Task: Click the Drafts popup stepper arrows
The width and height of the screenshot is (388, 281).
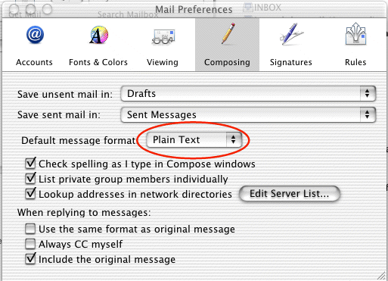Action: coord(368,94)
